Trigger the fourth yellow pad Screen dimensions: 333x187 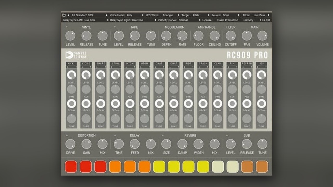[x=203, y=167]
